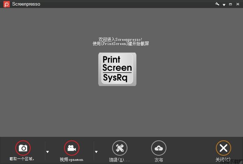Screen dimensions: 243x164
Task: Click the Print Screen SysRq key image
Action: [x=117, y=69]
